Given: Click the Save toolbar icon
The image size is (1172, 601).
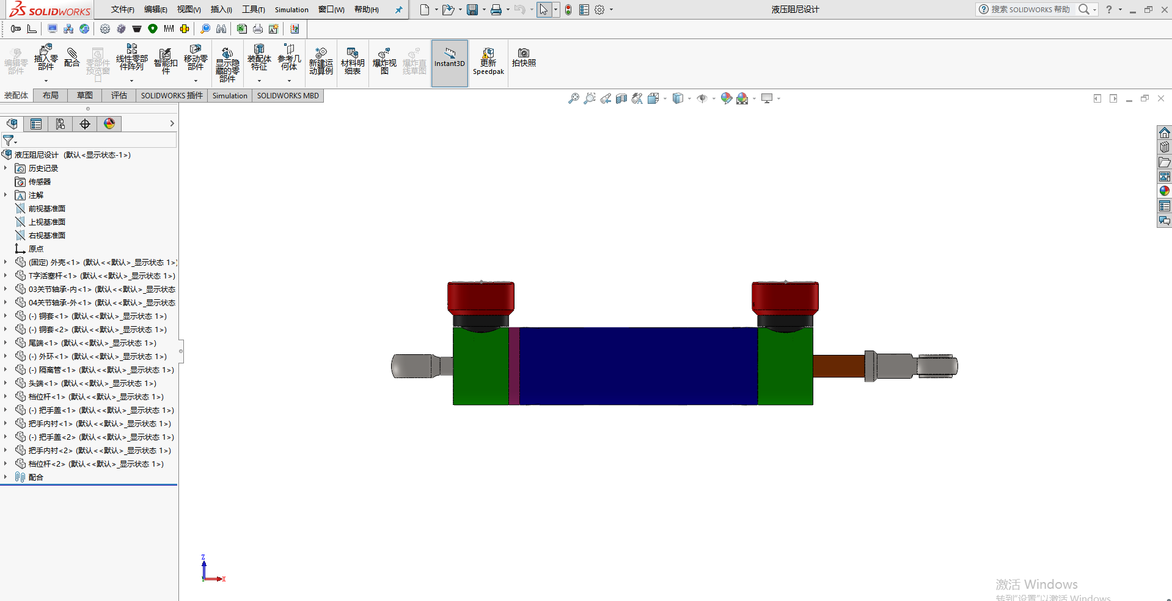Looking at the screenshot, I should click(472, 10).
